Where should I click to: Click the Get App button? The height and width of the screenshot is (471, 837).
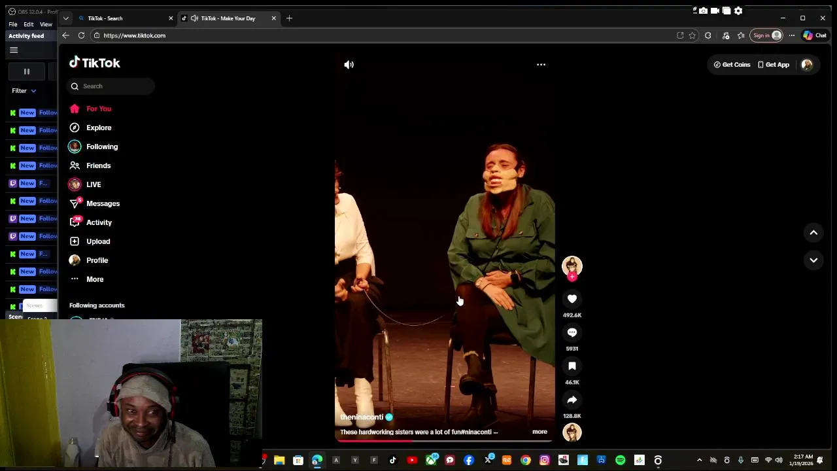pyautogui.click(x=774, y=65)
